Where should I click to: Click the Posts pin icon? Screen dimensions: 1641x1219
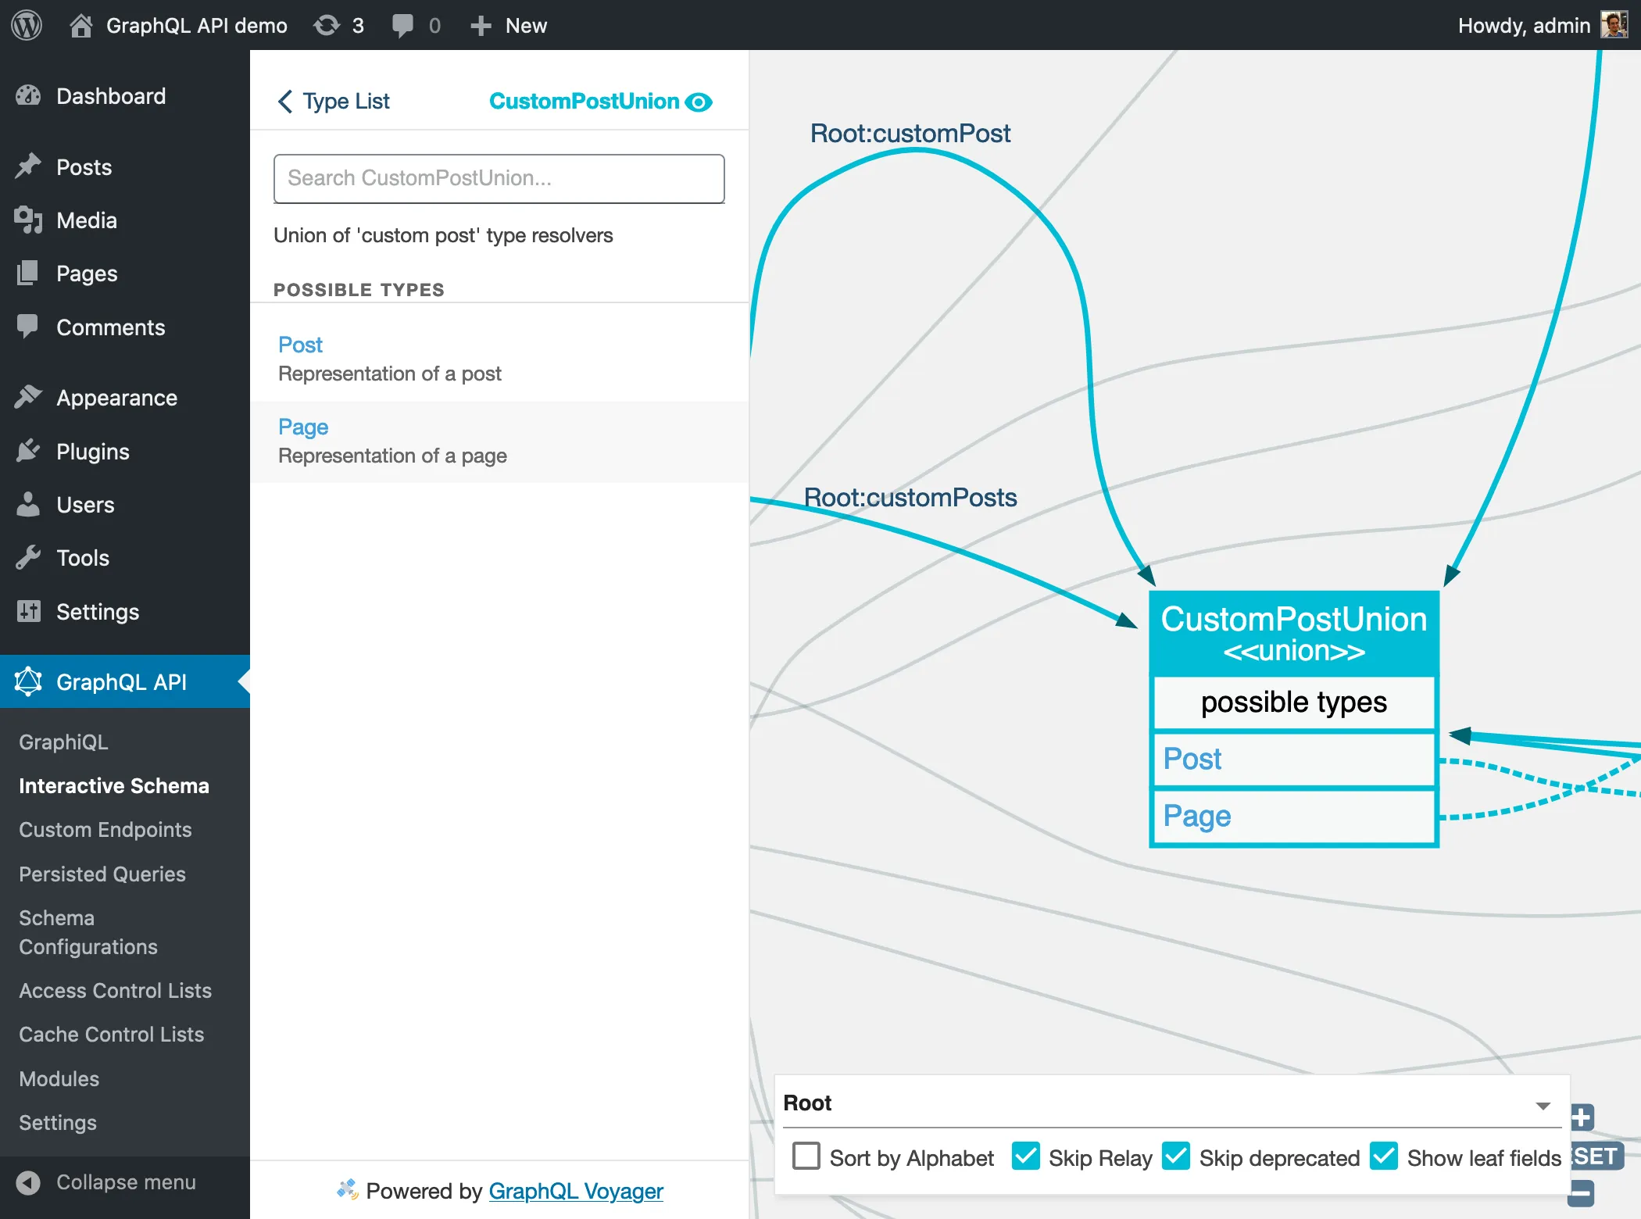[x=28, y=166]
